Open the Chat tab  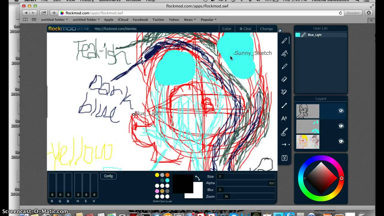click(x=245, y=29)
